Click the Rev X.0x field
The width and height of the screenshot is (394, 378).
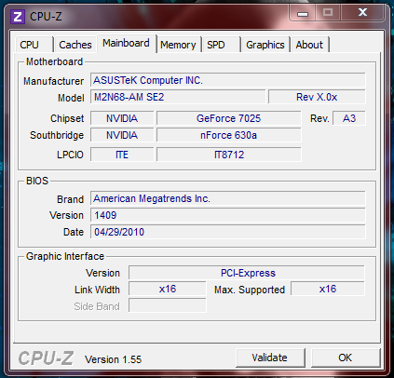(317, 97)
